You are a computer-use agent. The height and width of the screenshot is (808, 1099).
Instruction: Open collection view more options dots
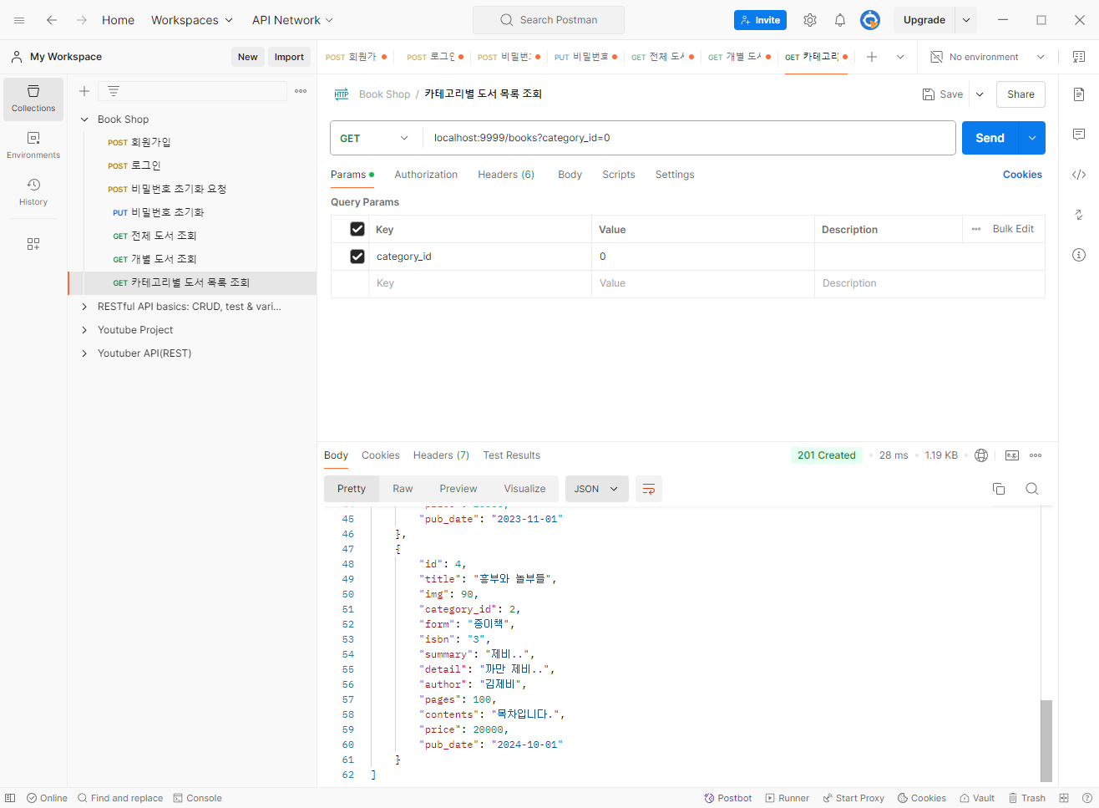[301, 91]
